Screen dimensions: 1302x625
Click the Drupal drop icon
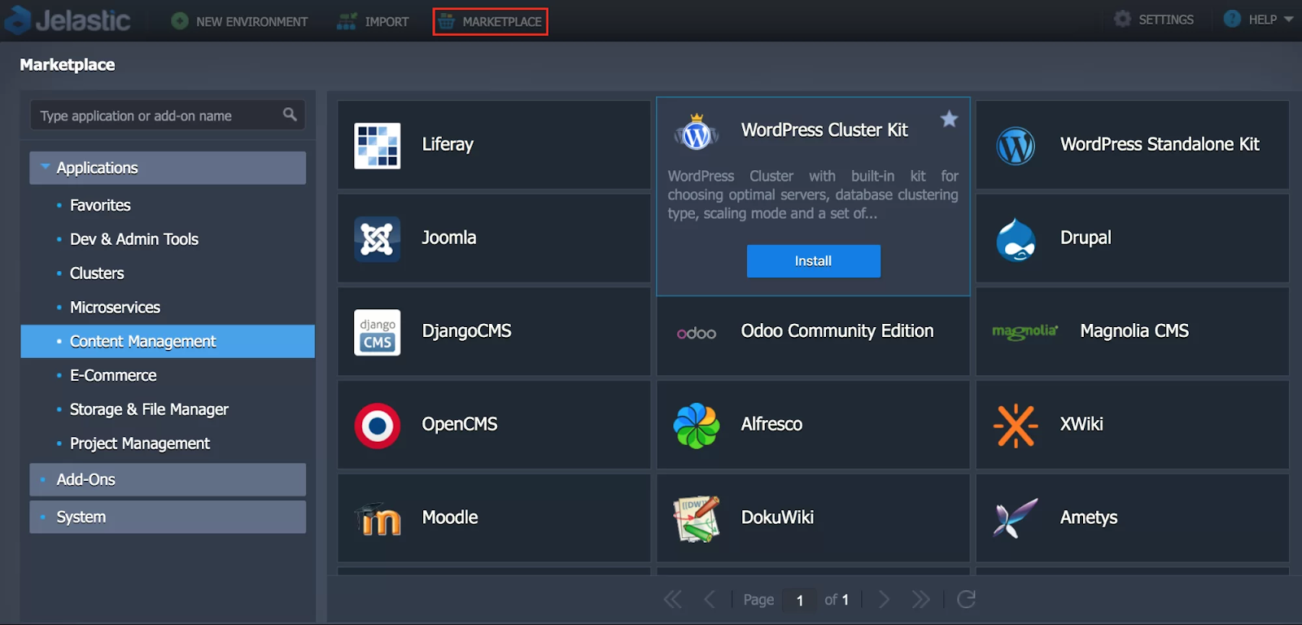1016,239
